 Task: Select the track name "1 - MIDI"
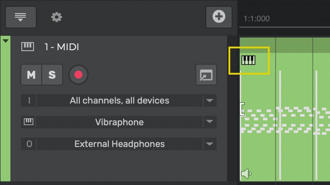pos(62,47)
